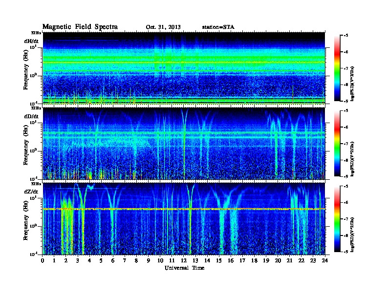Click hour tick label "24" on the time axis
This screenshot has width=387, height=299.
(x=325, y=261)
